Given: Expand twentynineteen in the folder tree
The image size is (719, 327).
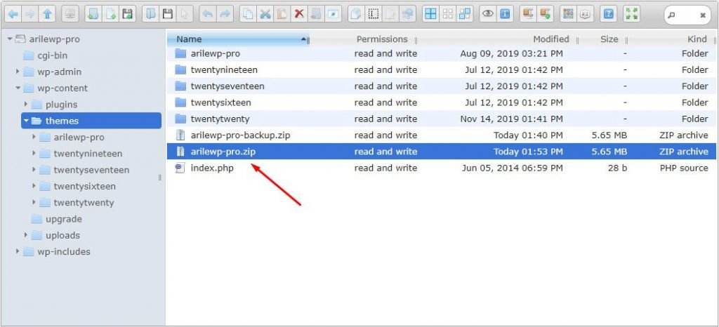Looking at the screenshot, I should coord(34,154).
